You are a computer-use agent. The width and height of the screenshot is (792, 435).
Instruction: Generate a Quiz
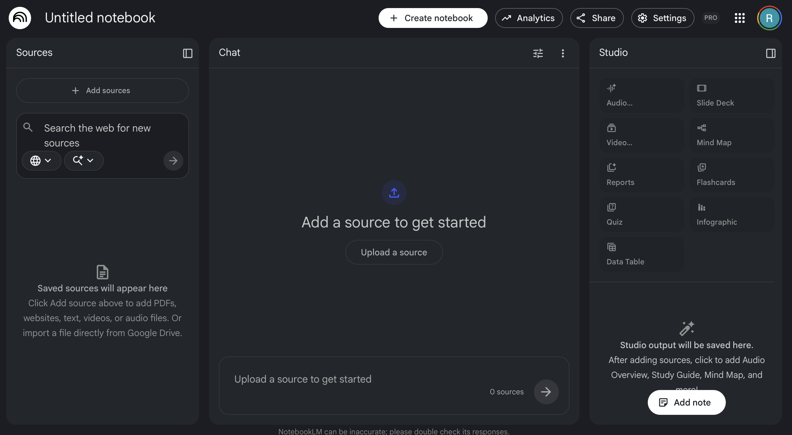642,214
